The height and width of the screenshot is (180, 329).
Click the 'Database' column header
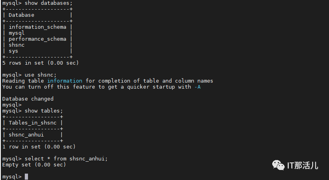[x=22, y=15]
